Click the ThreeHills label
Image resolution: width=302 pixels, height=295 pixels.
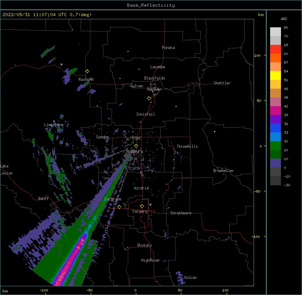point(187,146)
